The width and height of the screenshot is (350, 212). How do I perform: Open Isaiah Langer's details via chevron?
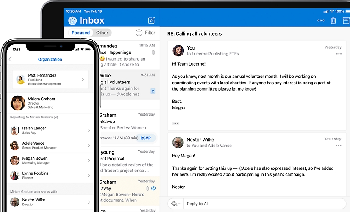[x=89, y=130]
